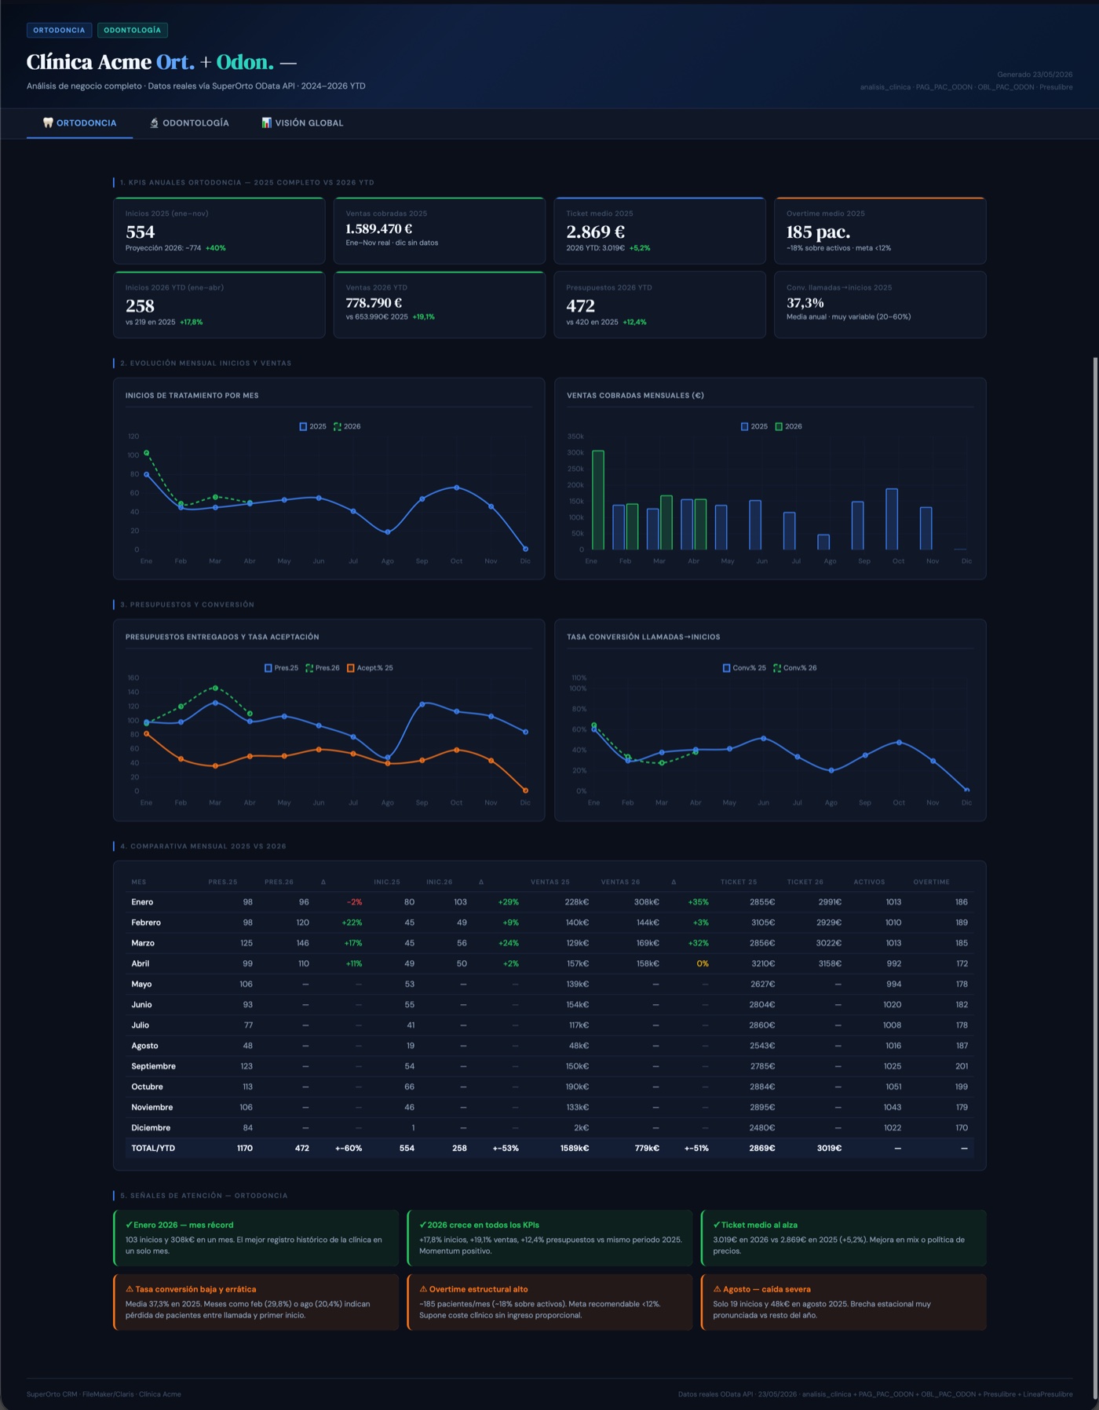
Task: Toggle 2025 series in Ventas cobradas chart
Action: coord(754,426)
